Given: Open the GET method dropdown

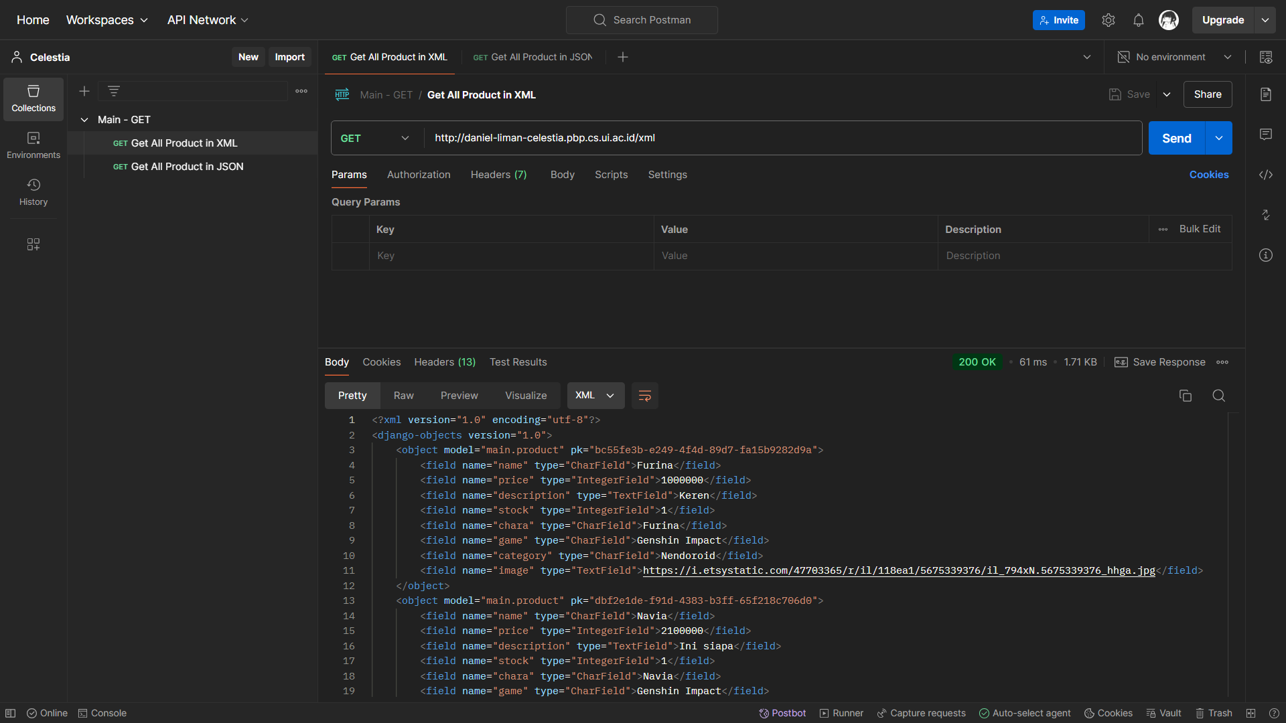Looking at the screenshot, I should tap(375, 138).
